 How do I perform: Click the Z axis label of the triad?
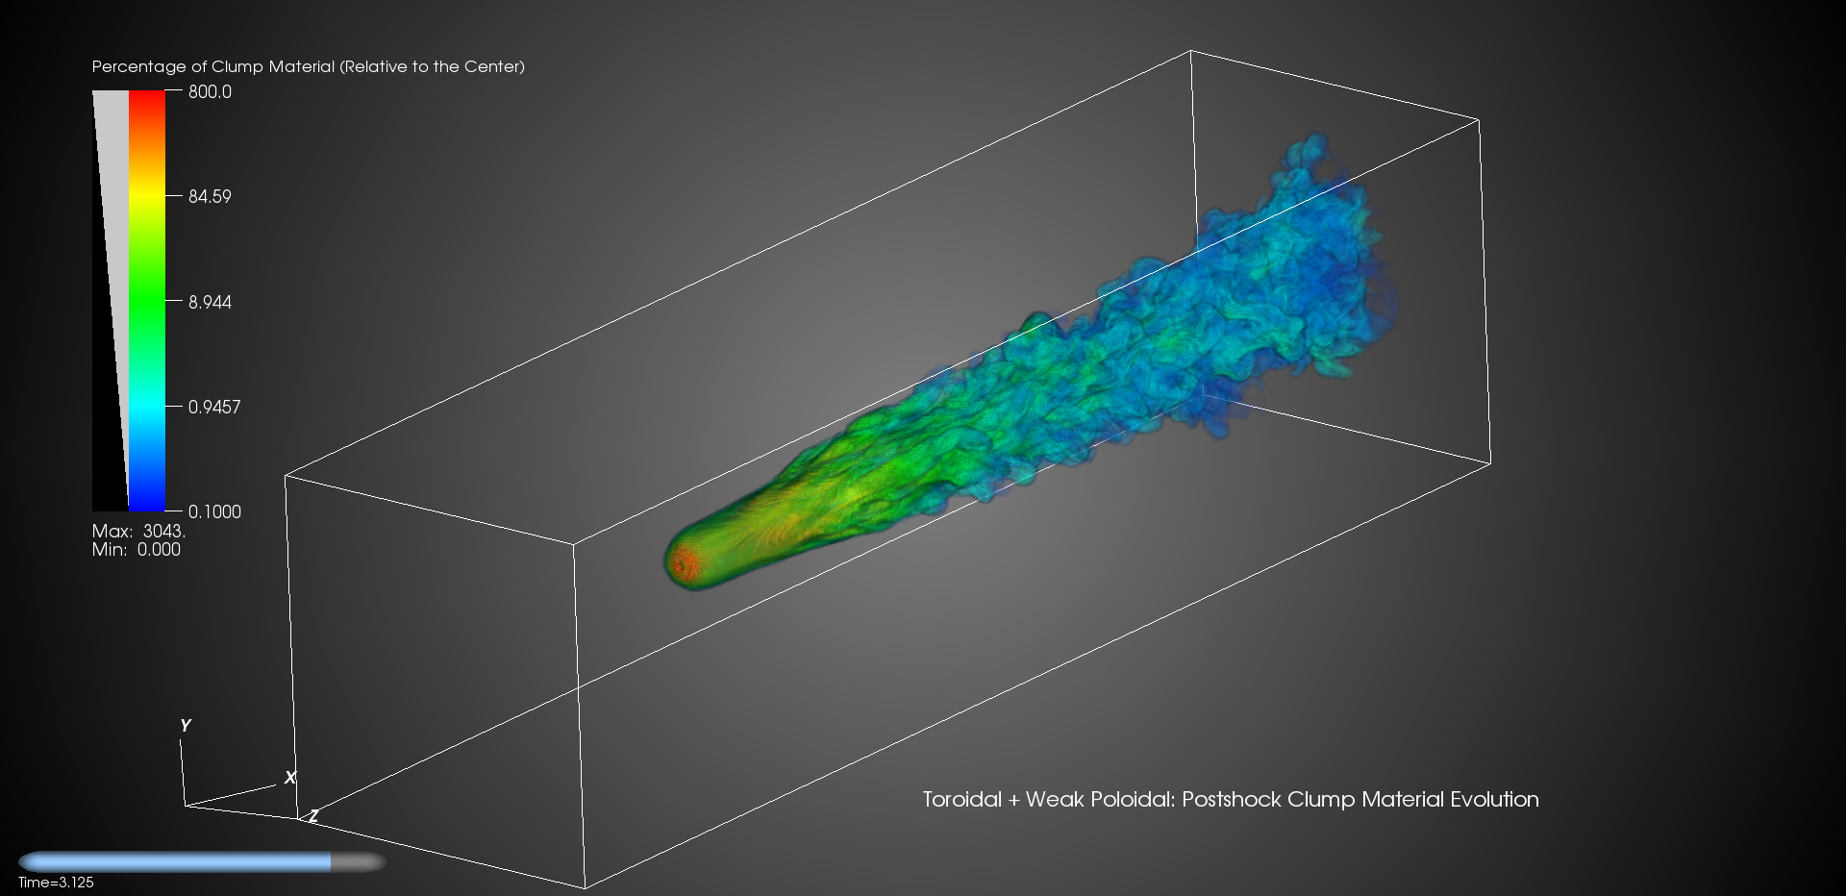[x=313, y=816]
